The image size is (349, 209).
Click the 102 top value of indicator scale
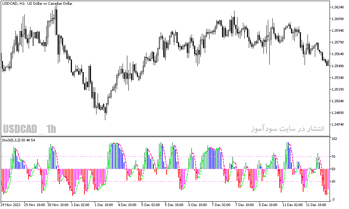334,139
